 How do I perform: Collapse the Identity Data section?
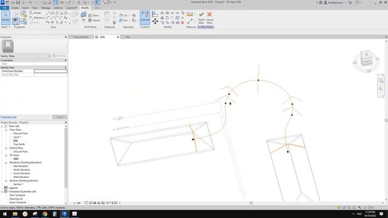tap(65, 67)
